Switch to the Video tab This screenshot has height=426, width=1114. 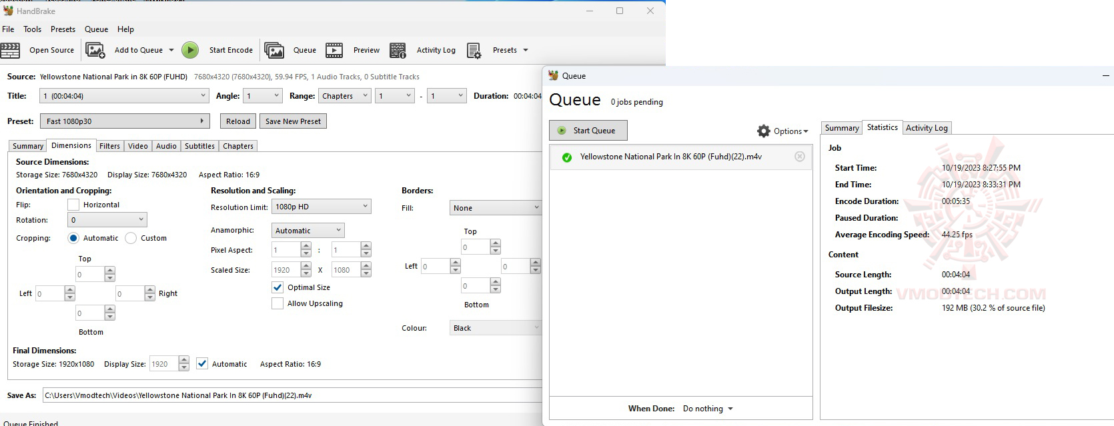tap(138, 146)
